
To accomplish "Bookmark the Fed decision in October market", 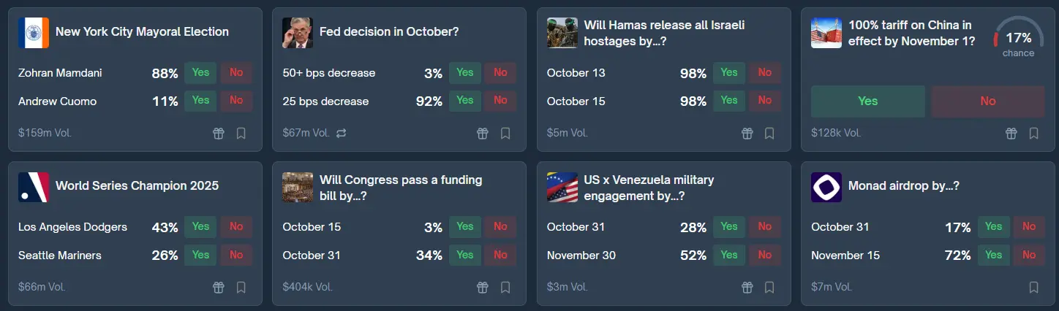I will [x=505, y=134].
